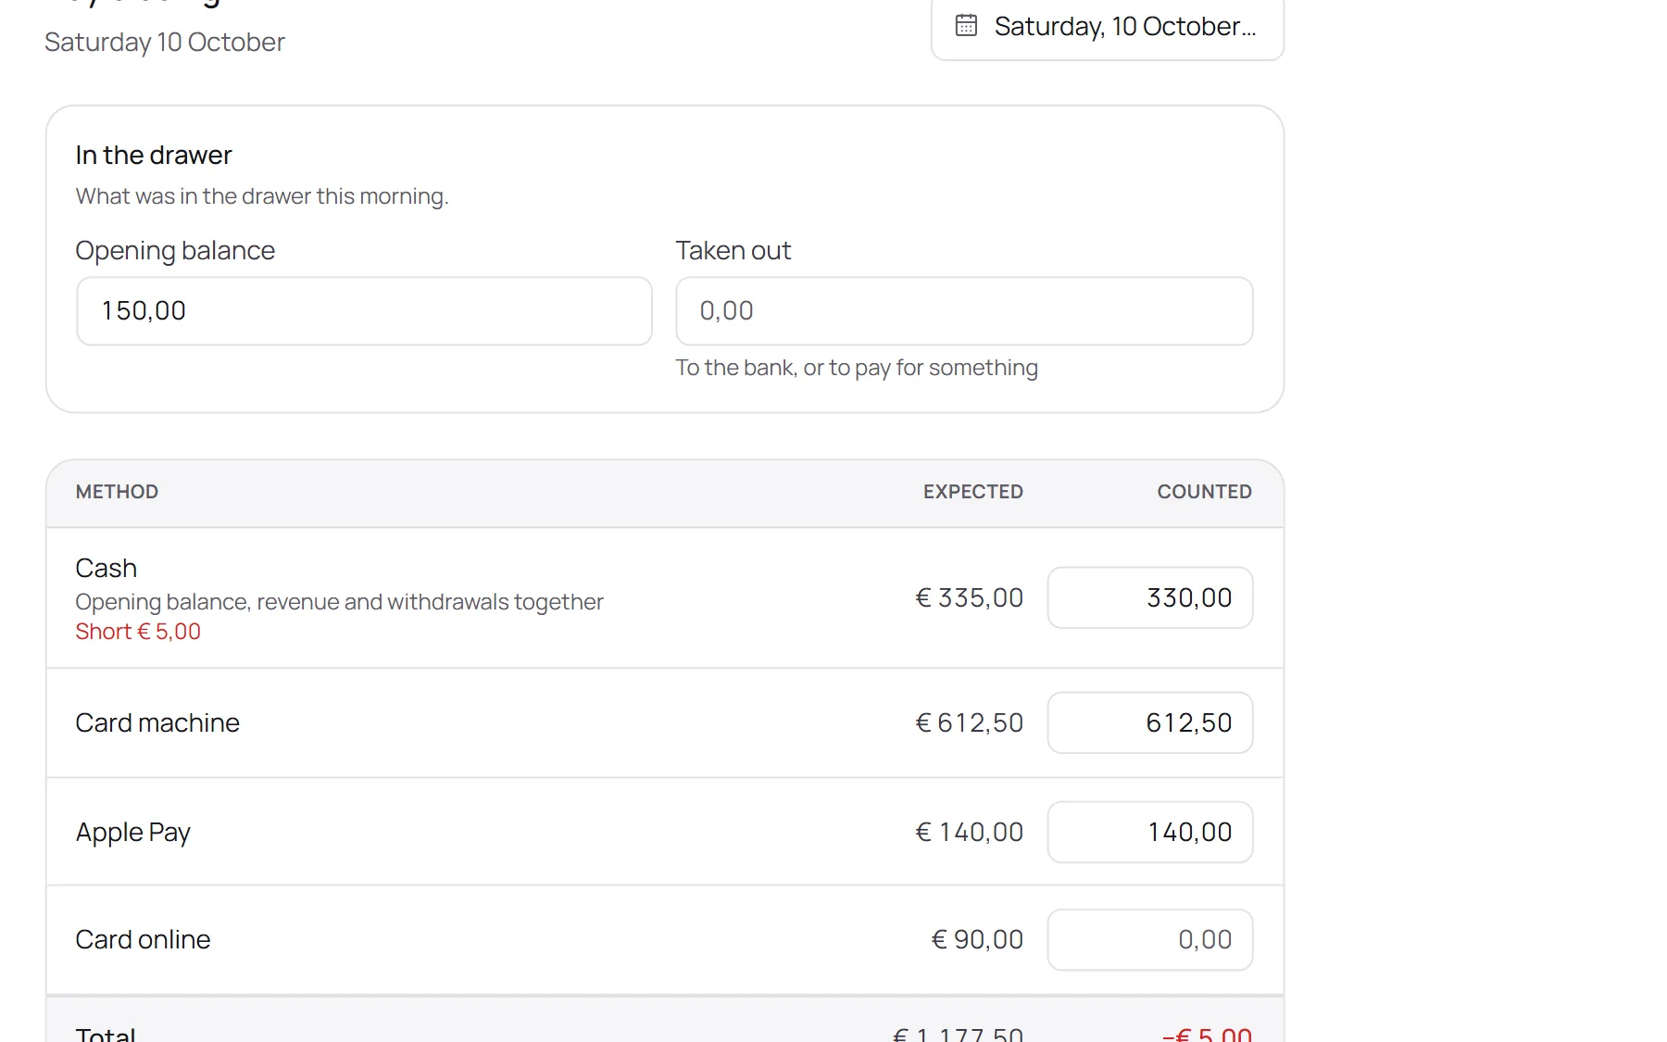Click the Card machine row label
This screenshot has height=1042, width=1667.
click(x=157, y=722)
